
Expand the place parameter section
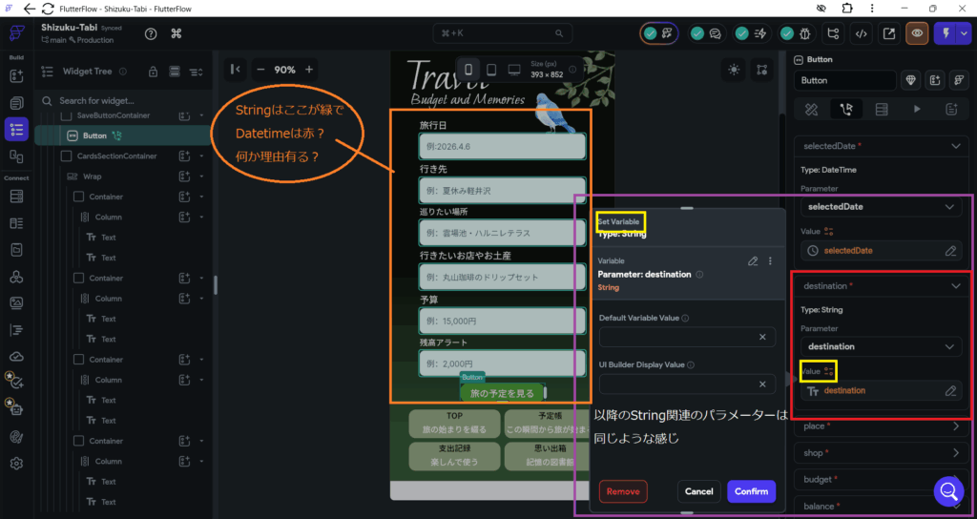click(956, 426)
